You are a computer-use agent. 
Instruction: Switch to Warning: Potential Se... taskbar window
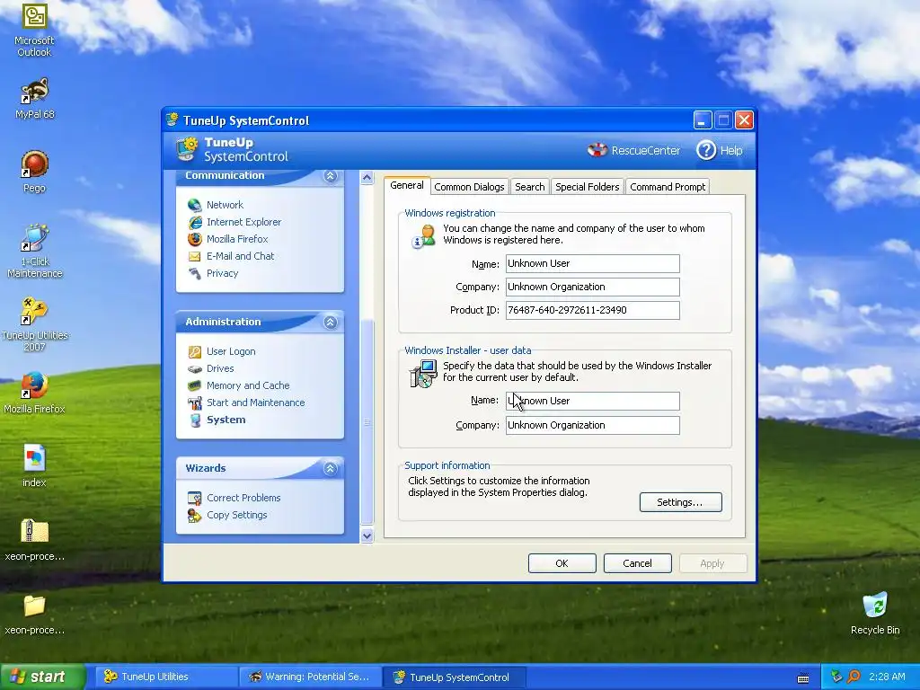(309, 677)
